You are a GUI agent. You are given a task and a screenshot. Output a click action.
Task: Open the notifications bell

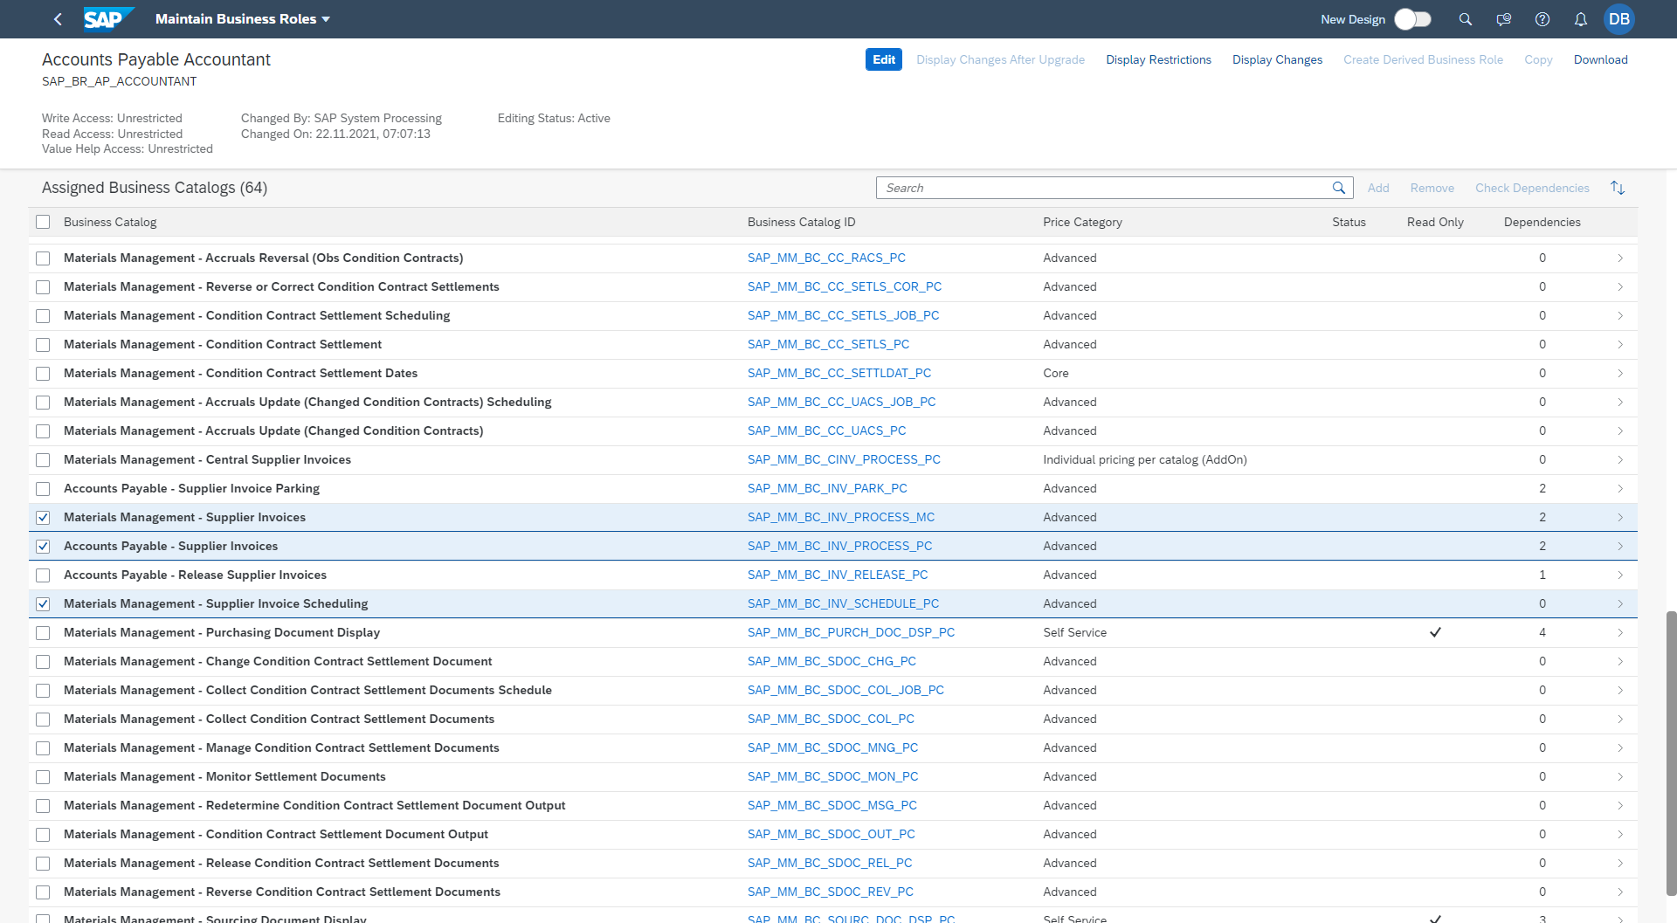(x=1581, y=19)
